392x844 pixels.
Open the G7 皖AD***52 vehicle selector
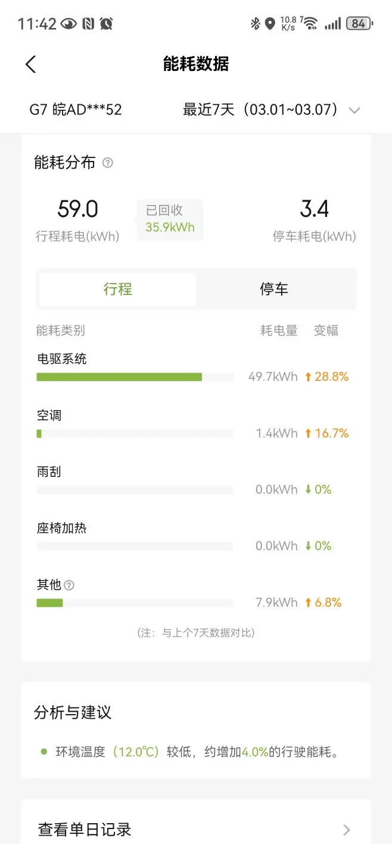tap(76, 110)
